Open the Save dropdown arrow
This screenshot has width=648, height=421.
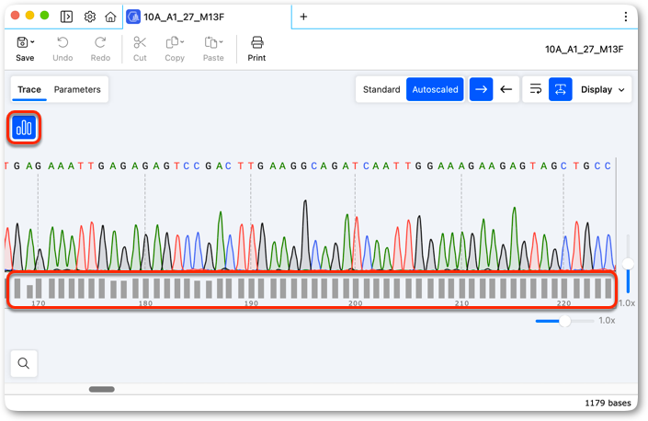tap(32, 42)
